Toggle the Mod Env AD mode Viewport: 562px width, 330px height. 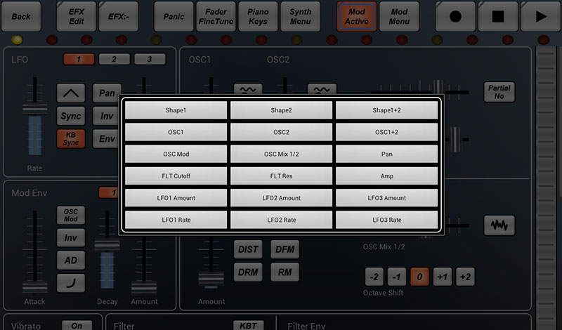click(71, 260)
